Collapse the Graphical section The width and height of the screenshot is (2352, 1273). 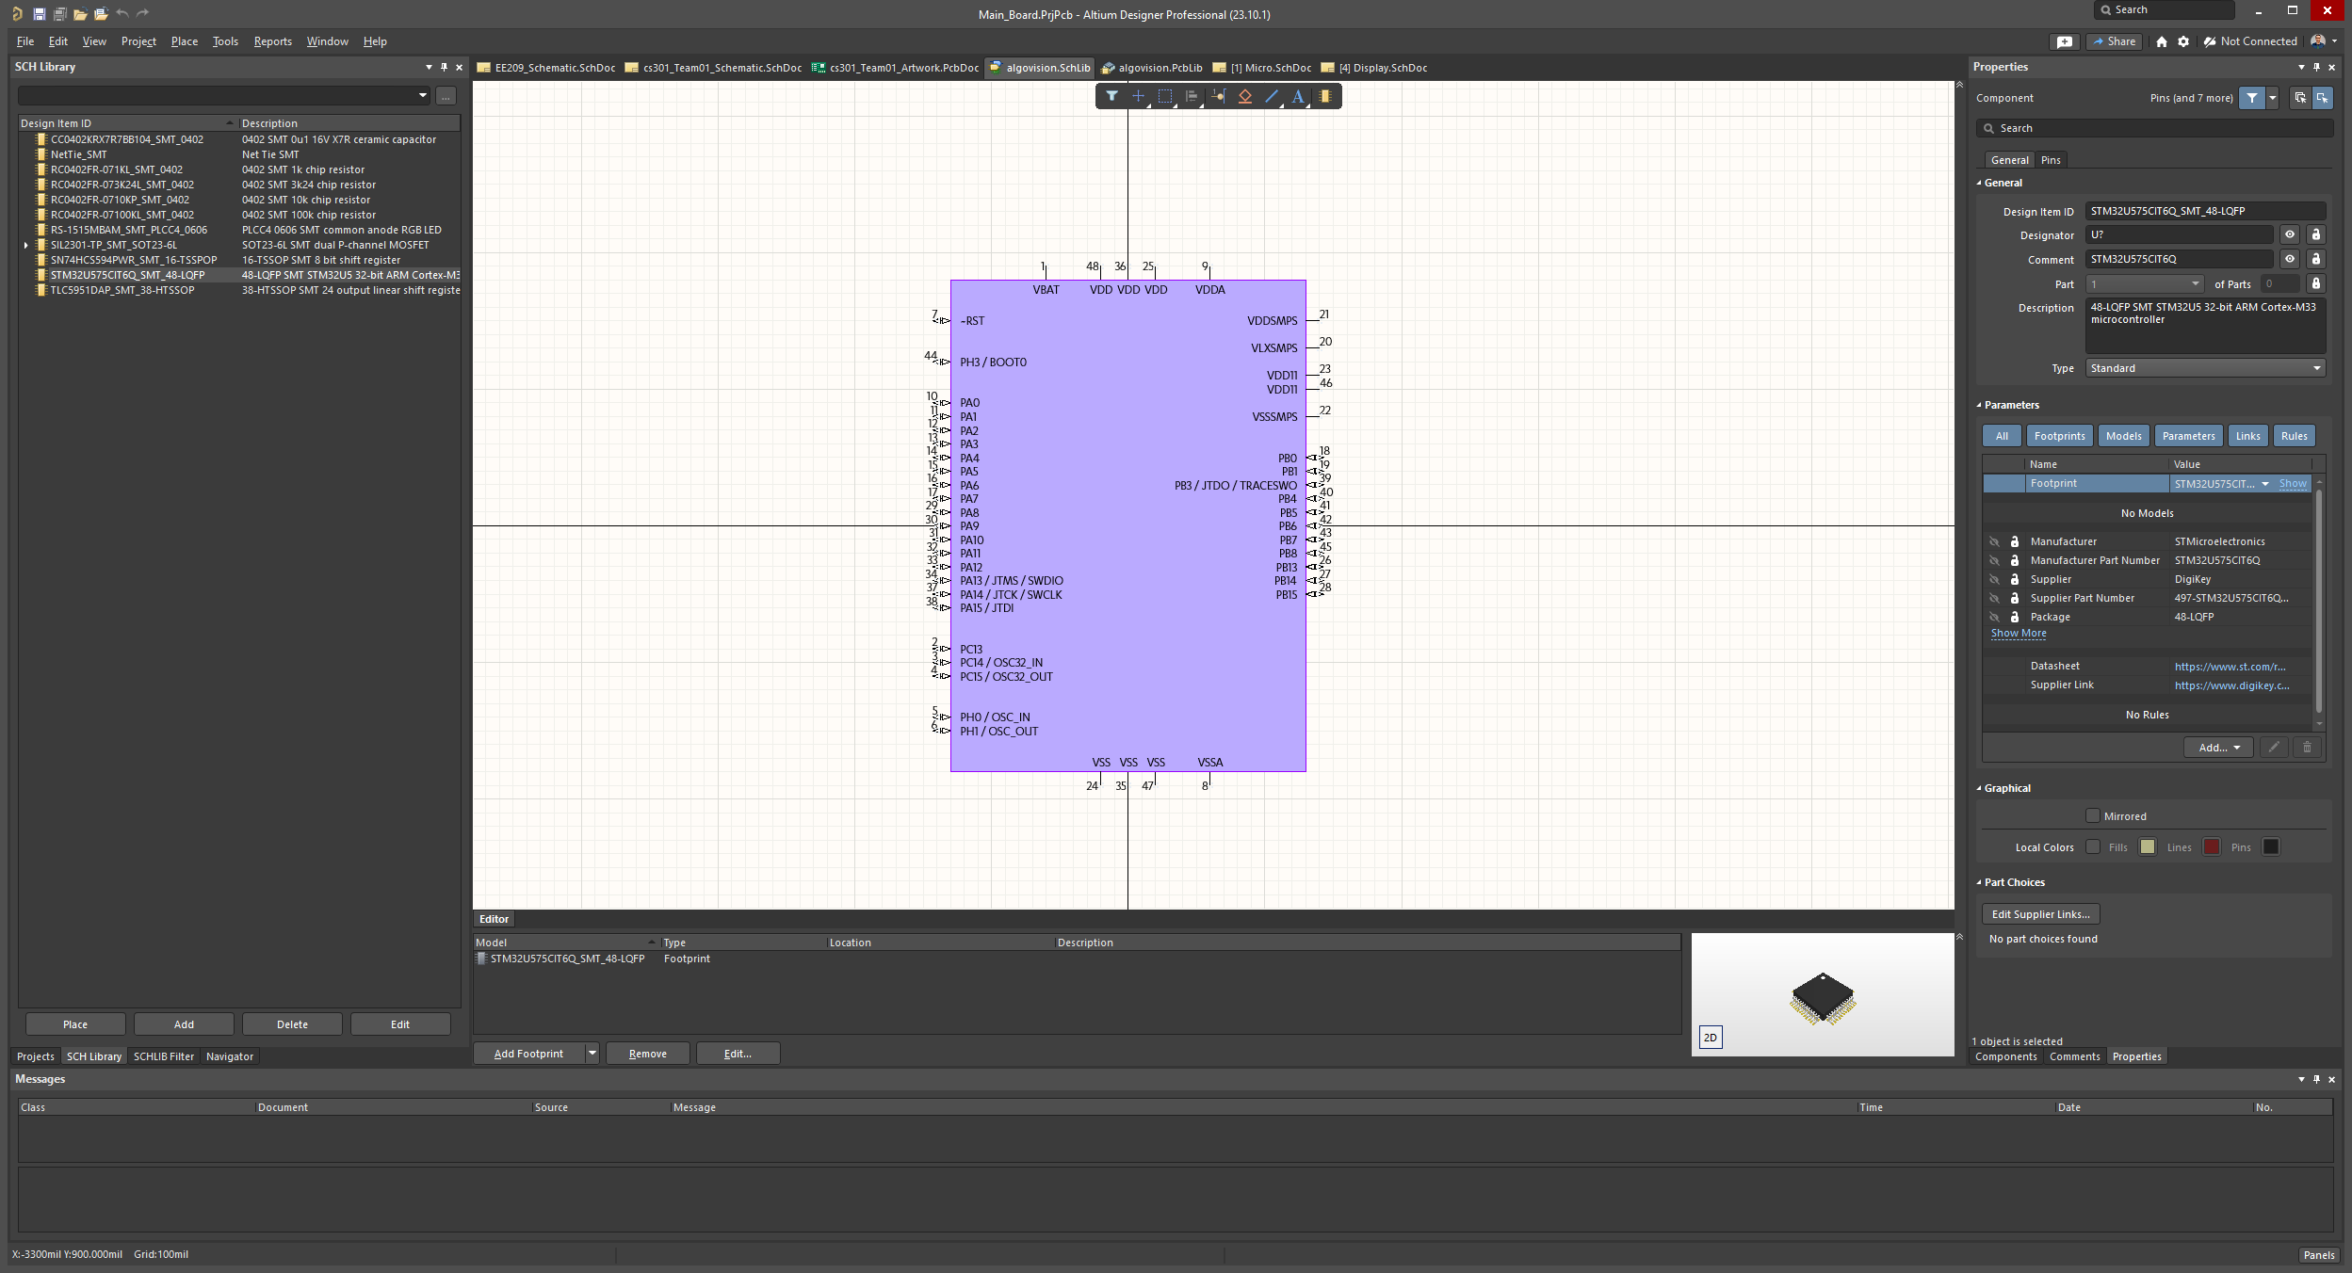coord(1979,789)
